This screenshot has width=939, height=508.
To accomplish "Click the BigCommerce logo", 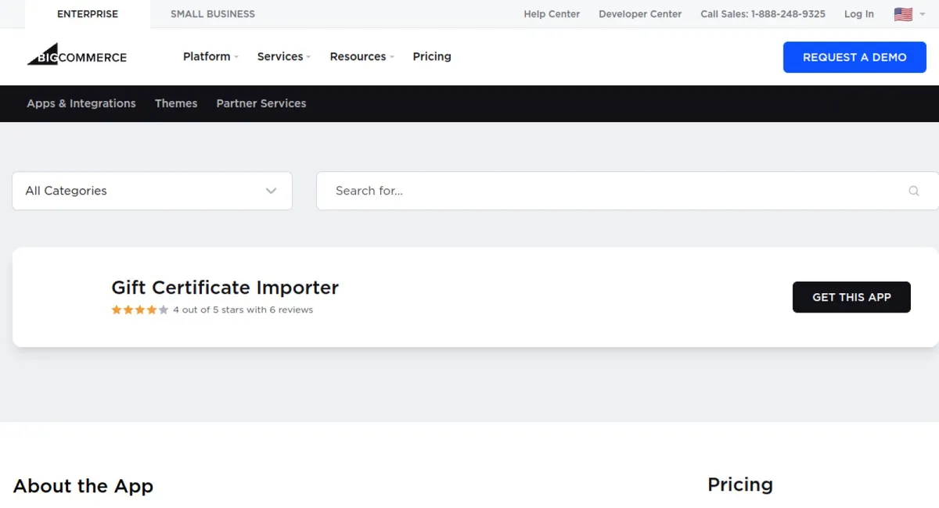I will coord(77,56).
